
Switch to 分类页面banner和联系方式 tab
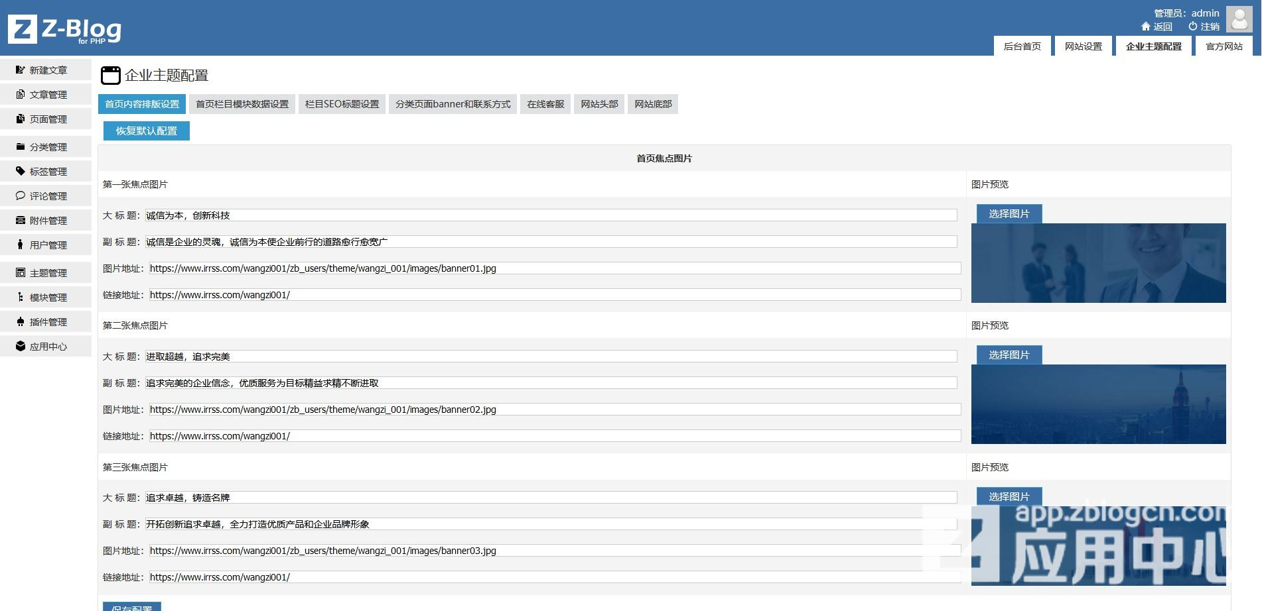[x=453, y=104]
